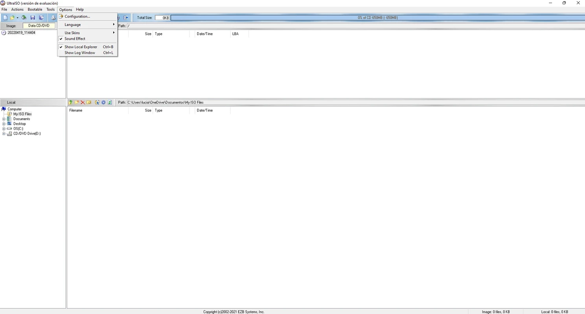Image resolution: width=585 pixels, height=314 pixels.
Task: Click the Save floppy disk icon
Action: point(33,18)
